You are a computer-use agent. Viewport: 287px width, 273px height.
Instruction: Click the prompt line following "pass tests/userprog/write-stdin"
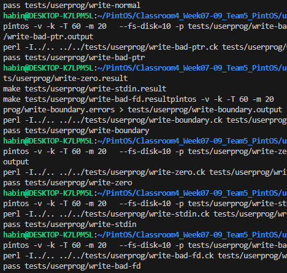pyautogui.click(x=145, y=235)
